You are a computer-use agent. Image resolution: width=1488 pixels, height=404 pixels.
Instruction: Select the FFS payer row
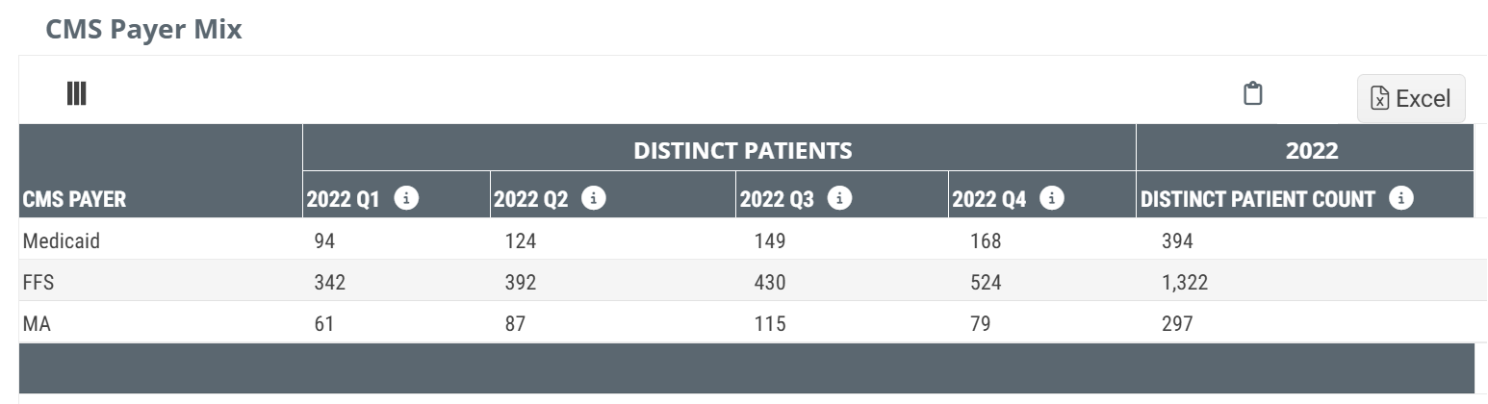coord(746,281)
